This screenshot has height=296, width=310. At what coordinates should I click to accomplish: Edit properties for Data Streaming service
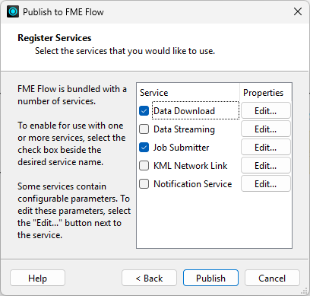point(265,129)
